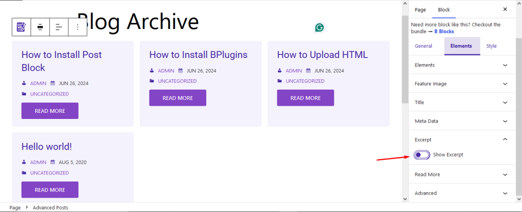
Task: Click folder icon on How to Install BPlugins
Action: point(152,81)
